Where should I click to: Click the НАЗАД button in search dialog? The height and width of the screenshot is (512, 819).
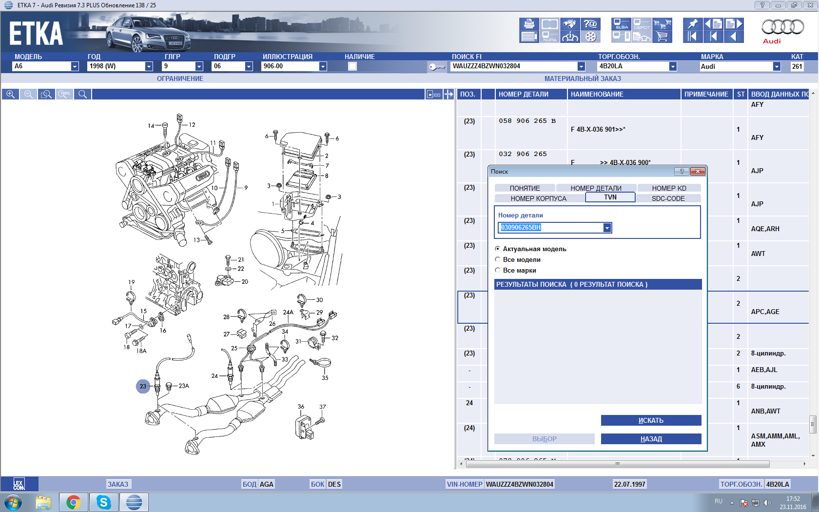click(x=651, y=439)
